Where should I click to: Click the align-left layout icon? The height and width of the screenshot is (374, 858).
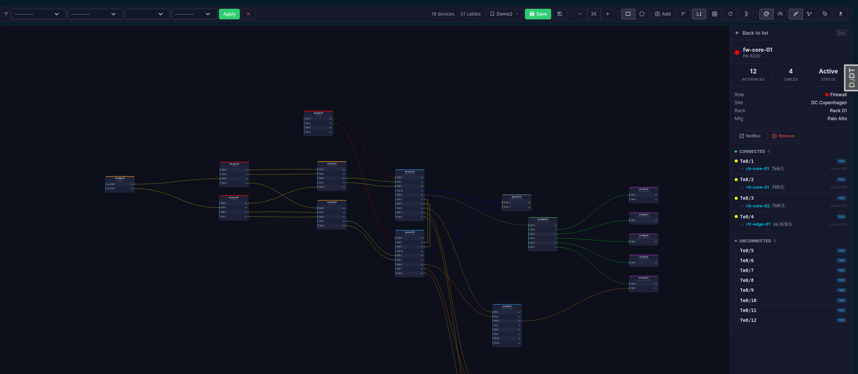[683, 14]
